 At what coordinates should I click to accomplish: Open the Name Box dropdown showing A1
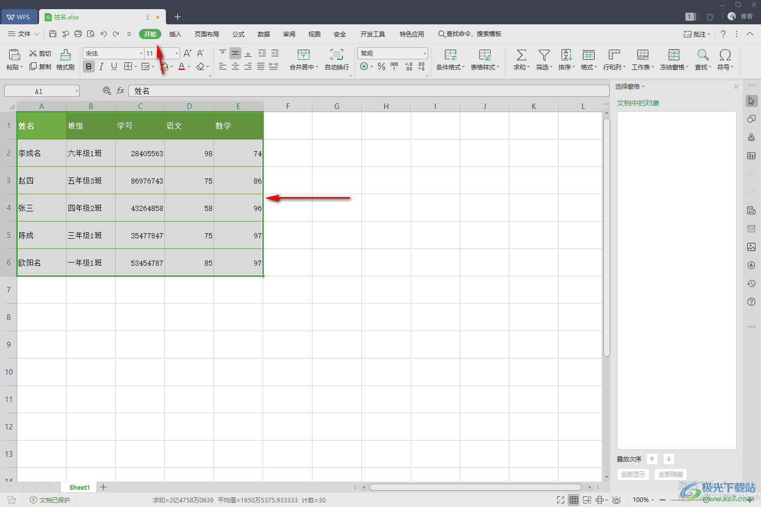click(77, 91)
